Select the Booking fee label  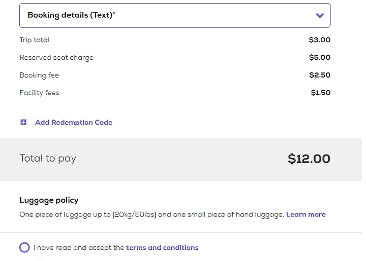click(x=39, y=75)
